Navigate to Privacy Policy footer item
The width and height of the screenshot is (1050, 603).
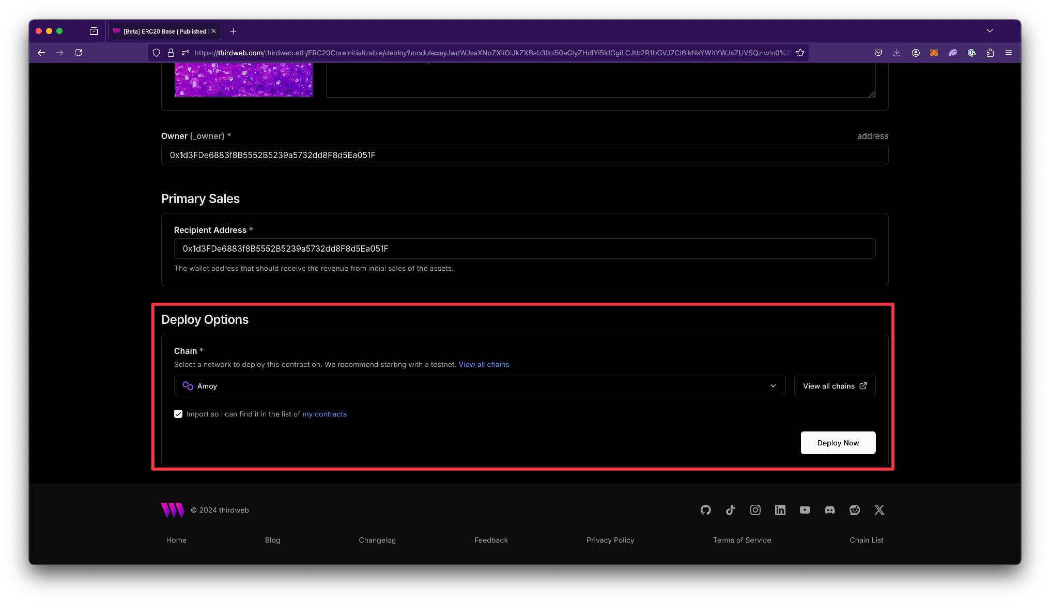(x=610, y=539)
